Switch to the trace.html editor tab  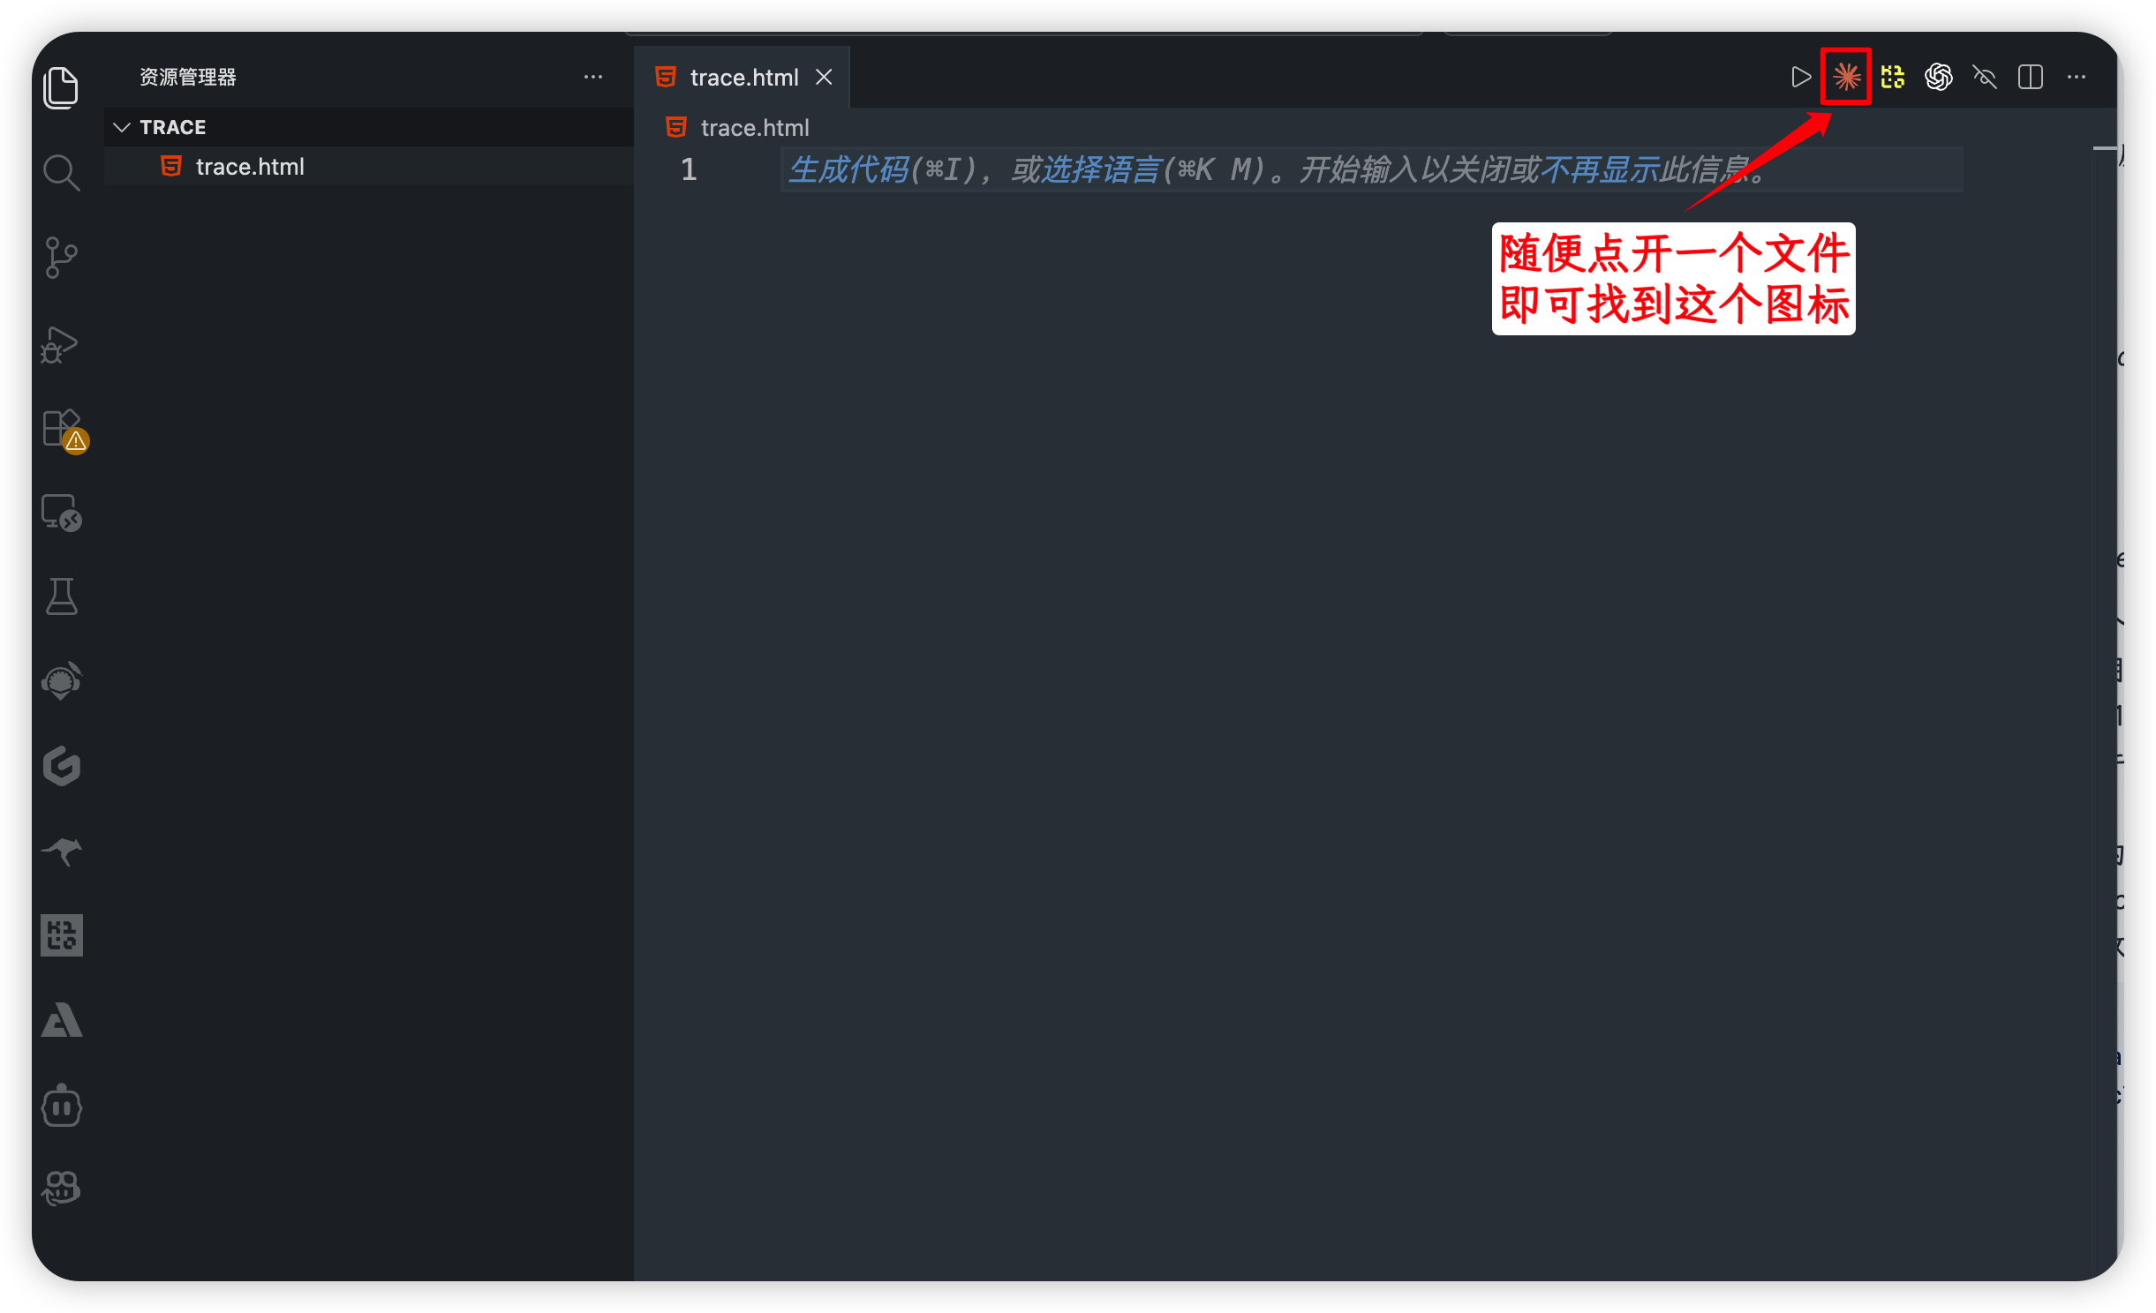pyautogui.click(x=744, y=77)
